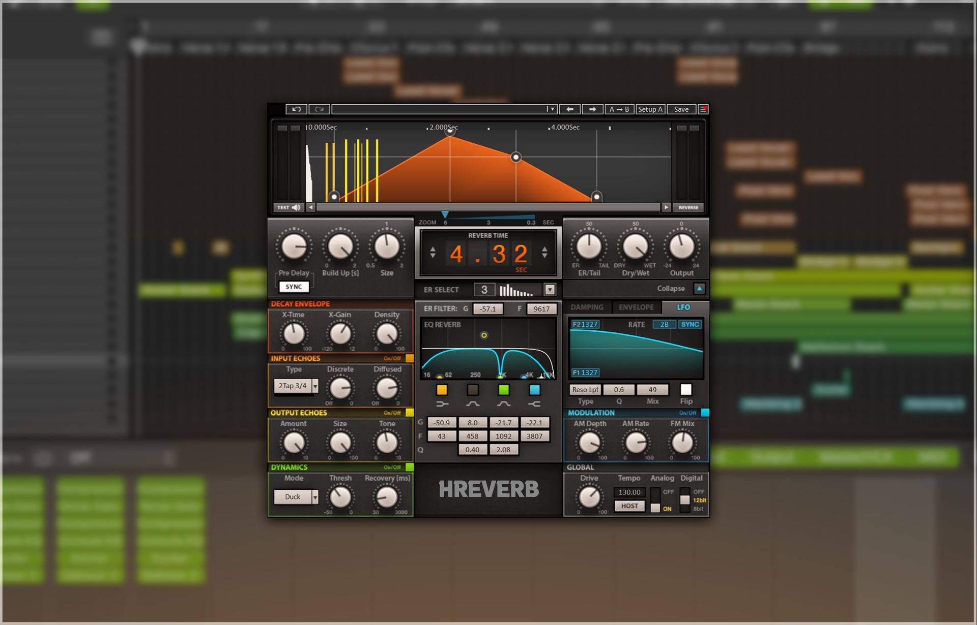Click the undo arrow button
977x625 pixels.
click(x=296, y=109)
